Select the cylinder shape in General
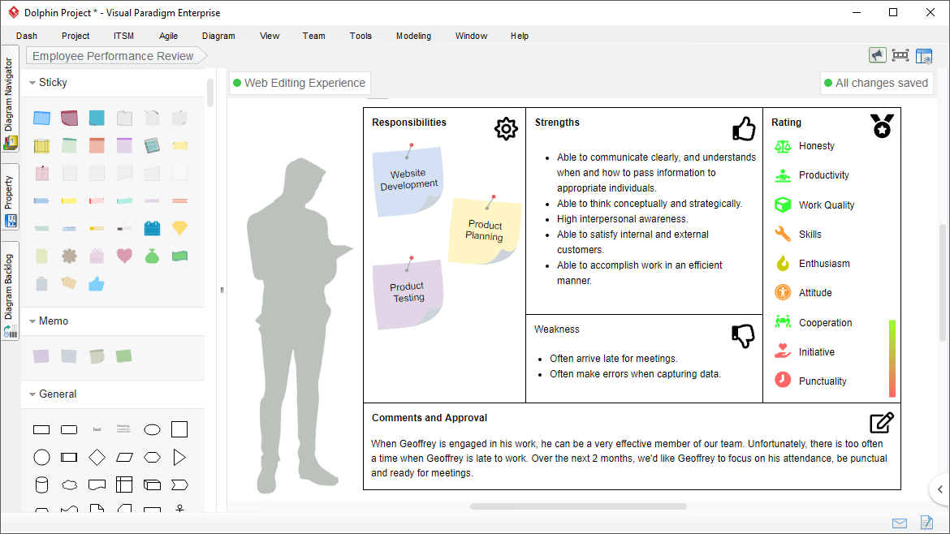950x534 pixels. coord(41,485)
